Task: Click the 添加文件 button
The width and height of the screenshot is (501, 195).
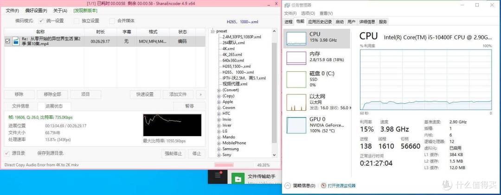Action: pyautogui.click(x=178, y=94)
